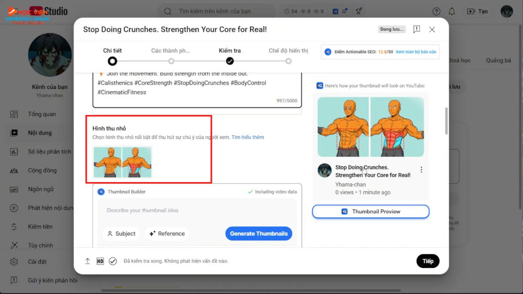
Task: Select the Nội dung sidebar icon
Action: [14, 132]
